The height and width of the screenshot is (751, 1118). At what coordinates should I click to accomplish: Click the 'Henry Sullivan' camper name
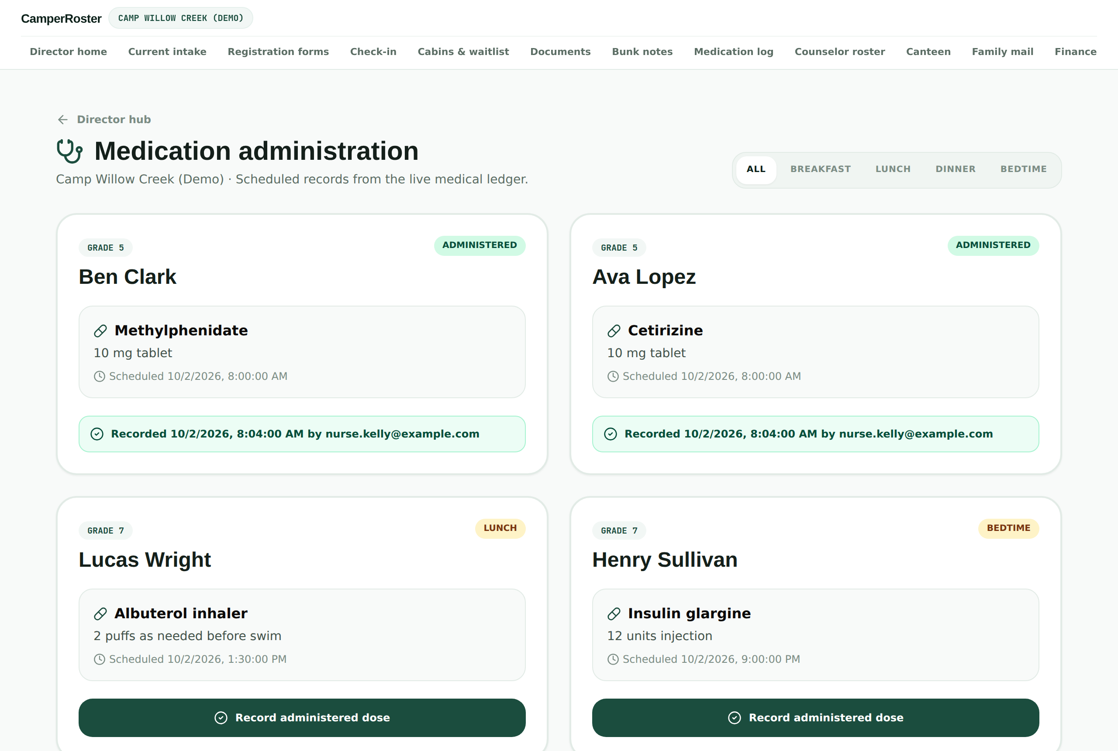click(x=665, y=560)
